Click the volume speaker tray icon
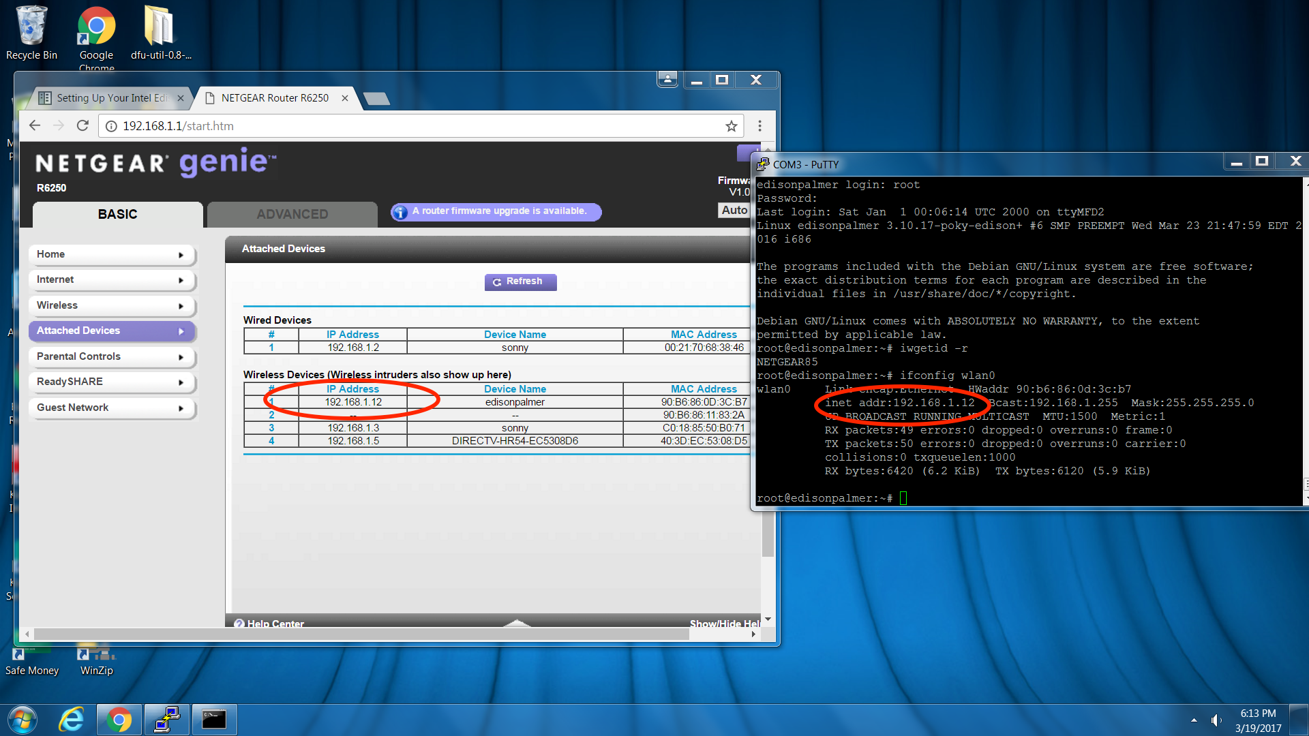1309x736 pixels. [x=1216, y=720]
